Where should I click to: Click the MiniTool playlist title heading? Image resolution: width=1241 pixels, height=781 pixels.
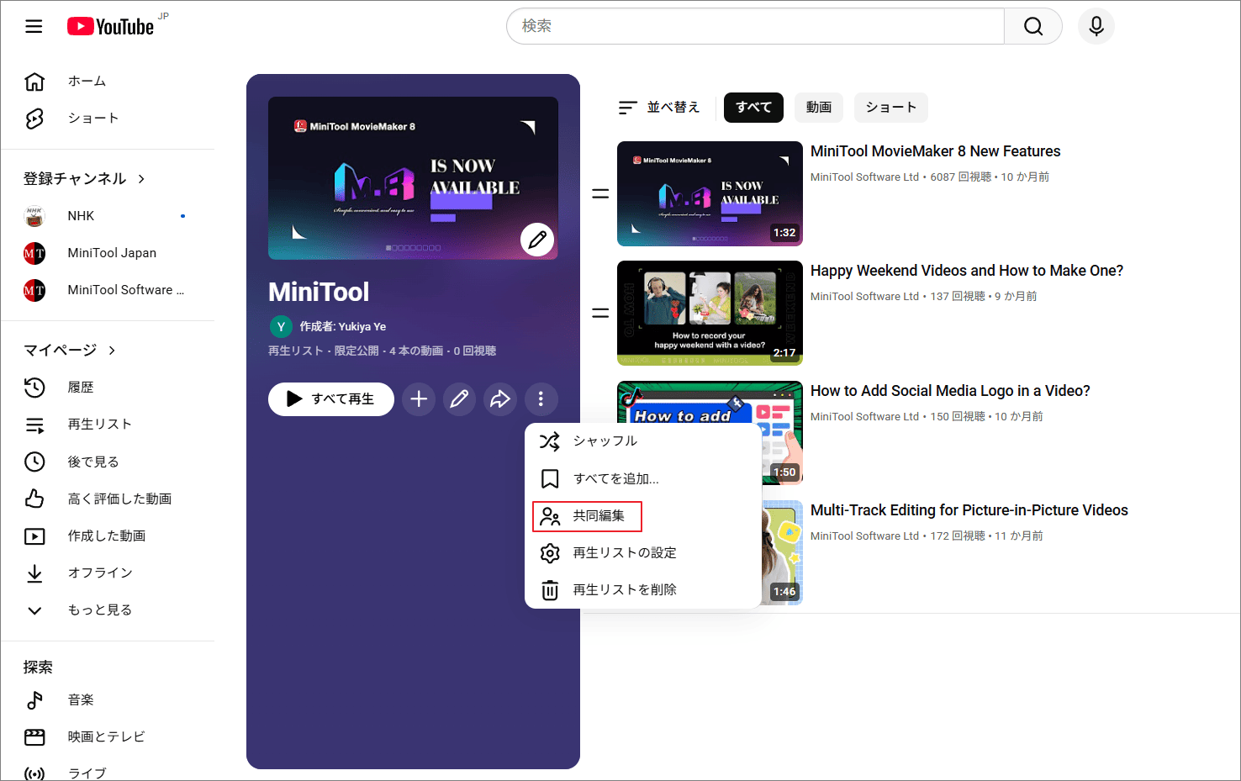click(x=319, y=292)
